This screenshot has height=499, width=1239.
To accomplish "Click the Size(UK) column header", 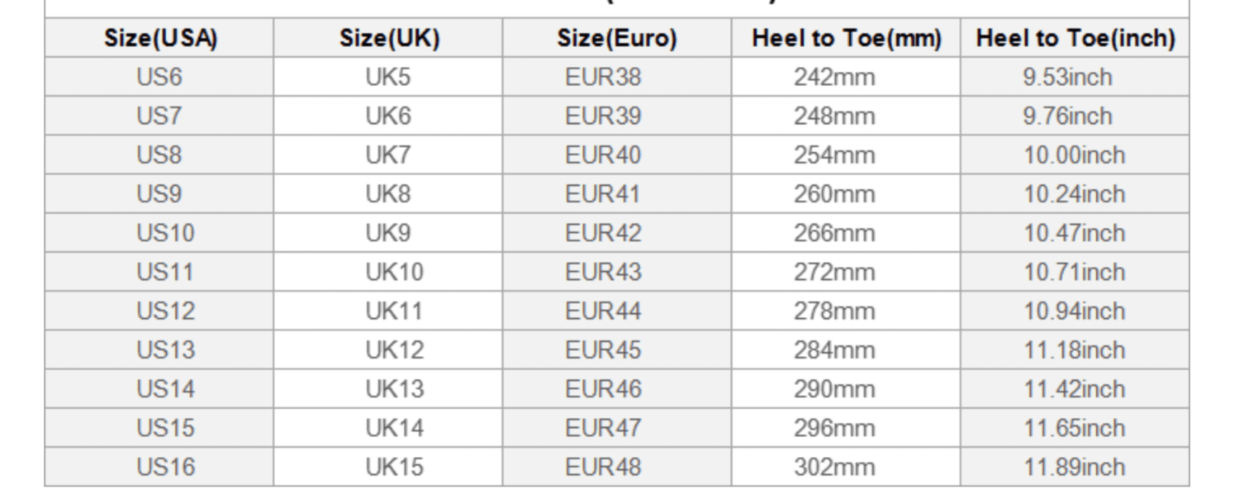I will click(x=389, y=38).
